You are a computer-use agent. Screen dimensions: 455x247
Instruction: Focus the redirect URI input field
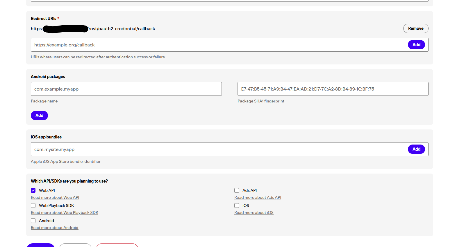[218, 45]
